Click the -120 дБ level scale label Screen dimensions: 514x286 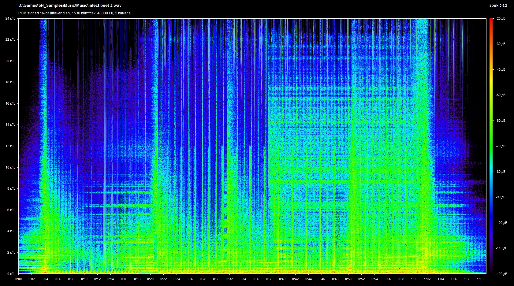point(501,274)
